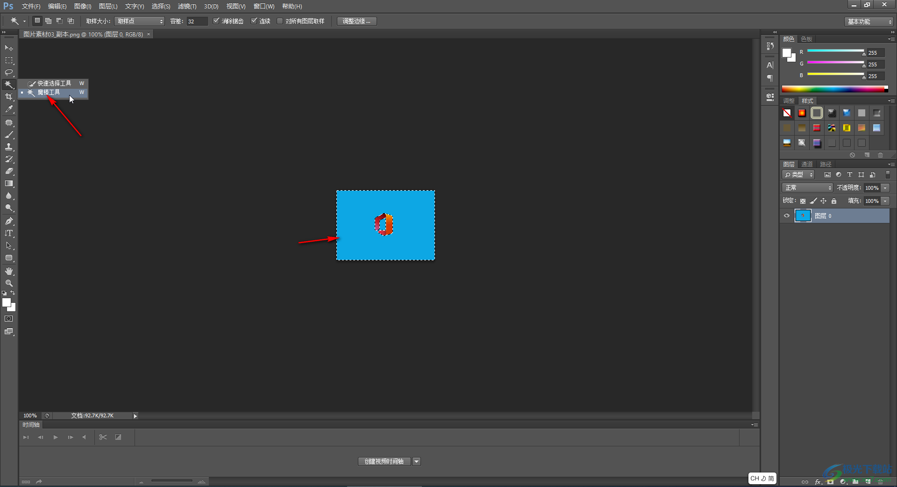Select the Eyedropper tool
The width and height of the screenshot is (897, 487).
[9, 109]
